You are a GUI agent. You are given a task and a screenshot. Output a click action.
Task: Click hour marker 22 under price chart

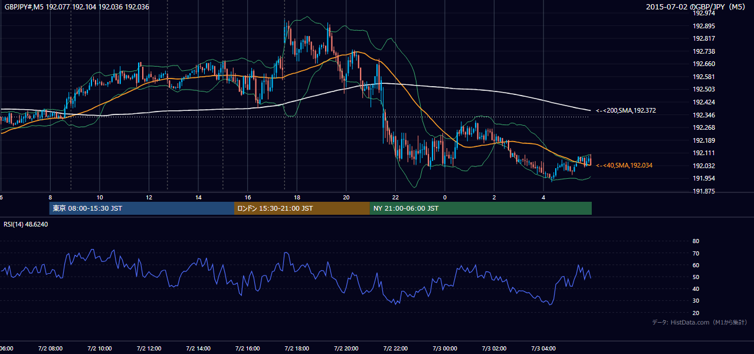pos(395,198)
